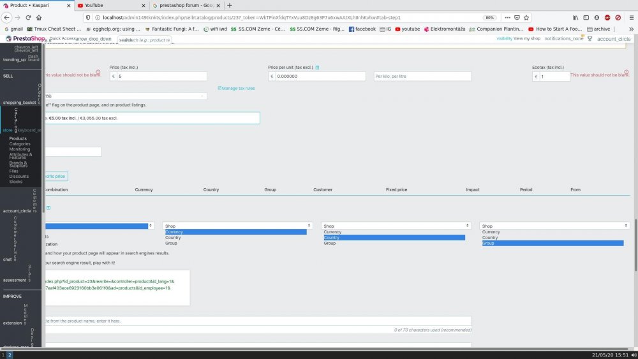
Task: Click the PrestaShop logo
Action: [x=26, y=39]
